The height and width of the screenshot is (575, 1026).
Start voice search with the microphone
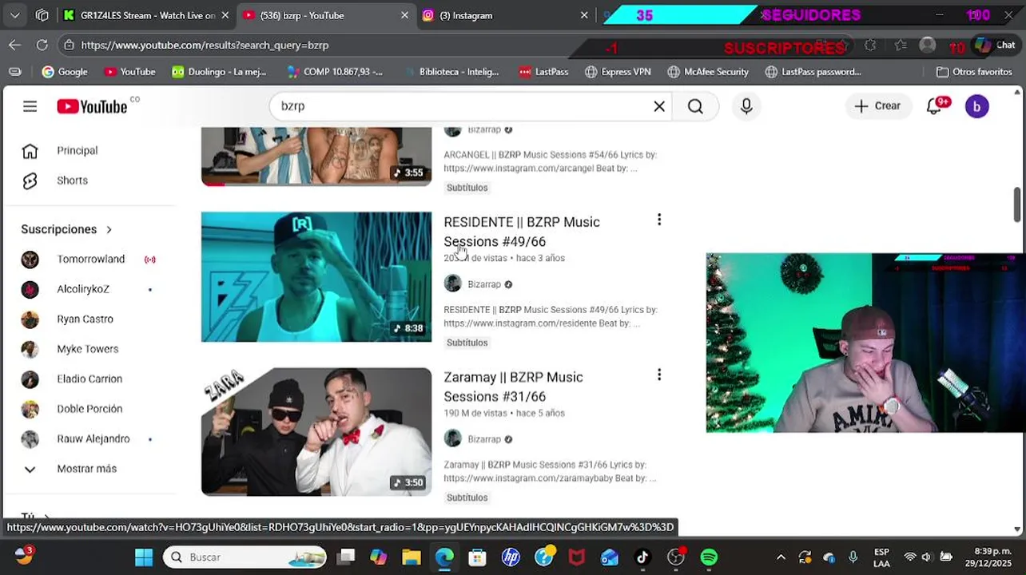point(746,106)
